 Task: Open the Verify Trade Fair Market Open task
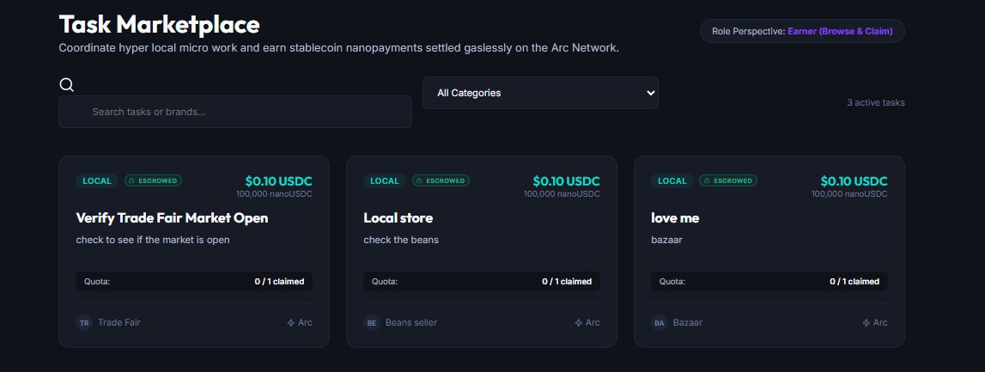pyautogui.click(x=172, y=218)
